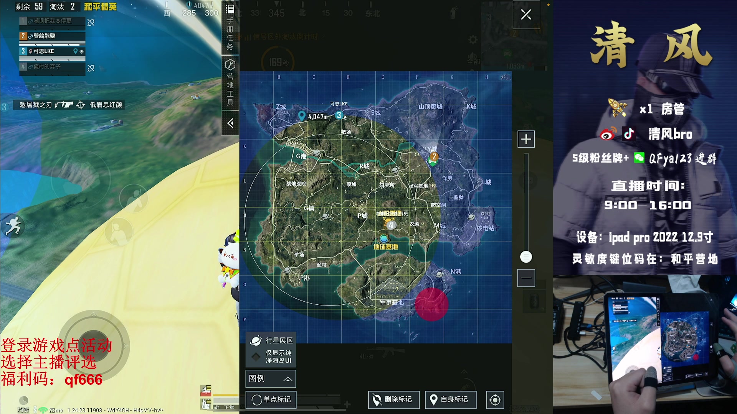This screenshot has width=737, height=414.
Task: Click disconnected icon beside teammate 4
Action: pyautogui.click(x=91, y=68)
